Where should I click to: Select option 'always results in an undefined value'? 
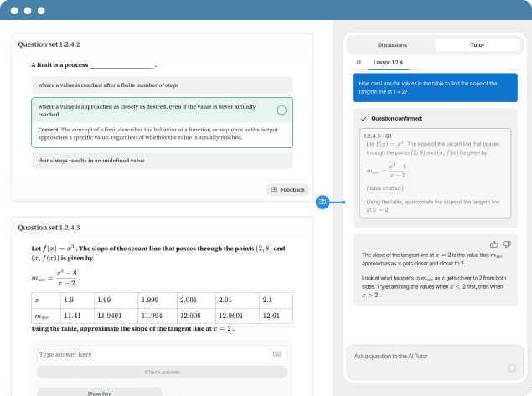tap(162, 159)
